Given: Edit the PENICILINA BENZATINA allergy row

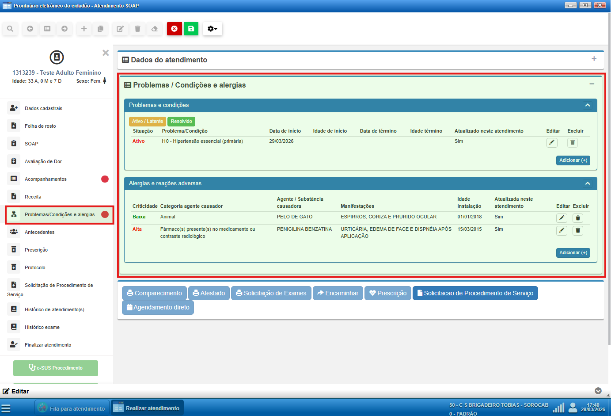Looking at the screenshot, I should tap(562, 230).
